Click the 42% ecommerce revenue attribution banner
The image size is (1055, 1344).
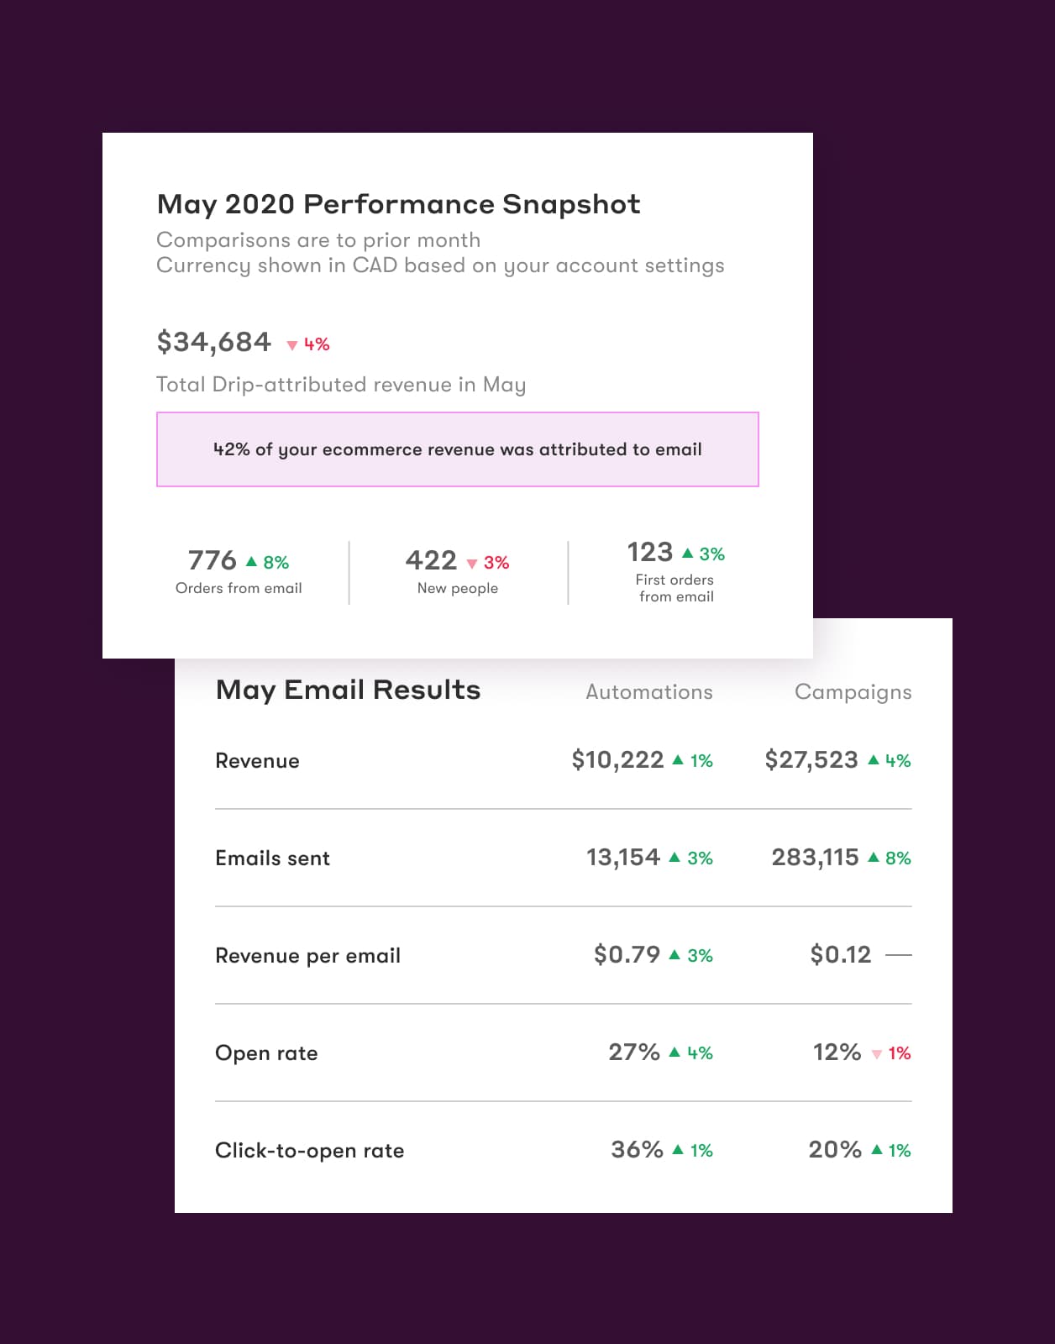[458, 449]
